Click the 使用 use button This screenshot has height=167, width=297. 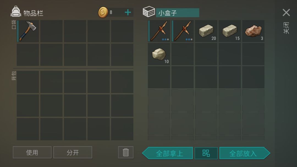[32, 152]
